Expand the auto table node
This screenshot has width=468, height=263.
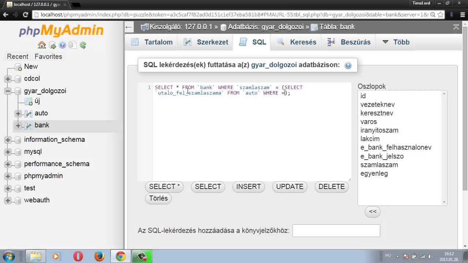[18, 114]
